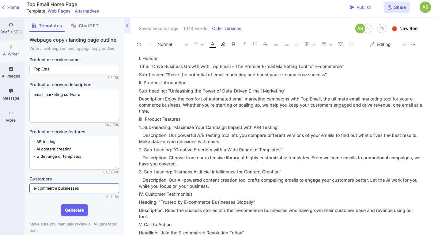
Task: Go back to Home
Action: (11, 7)
